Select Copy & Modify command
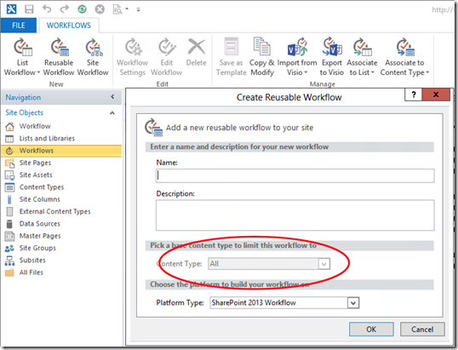The width and height of the screenshot is (458, 350). click(262, 57)
